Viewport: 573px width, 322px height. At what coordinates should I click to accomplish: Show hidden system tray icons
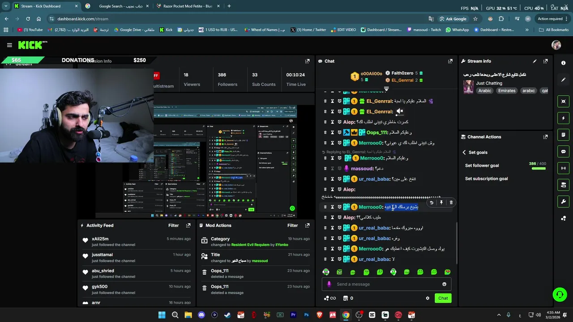pyautogui.click(x=499, y=315)
